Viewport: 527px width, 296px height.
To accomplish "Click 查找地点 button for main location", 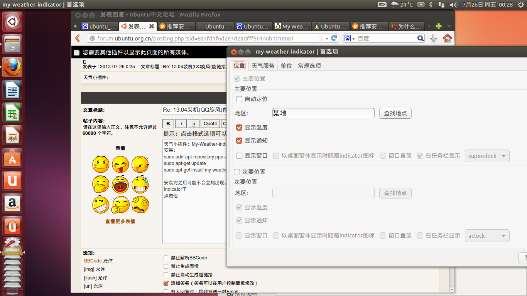I will click(x=395, y=113).
